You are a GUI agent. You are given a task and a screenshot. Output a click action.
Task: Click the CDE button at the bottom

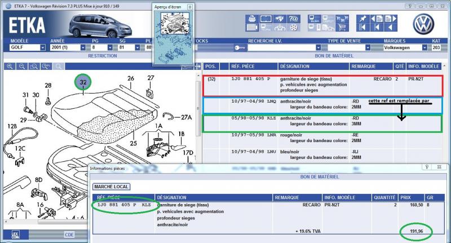click(x=69, y=235)
